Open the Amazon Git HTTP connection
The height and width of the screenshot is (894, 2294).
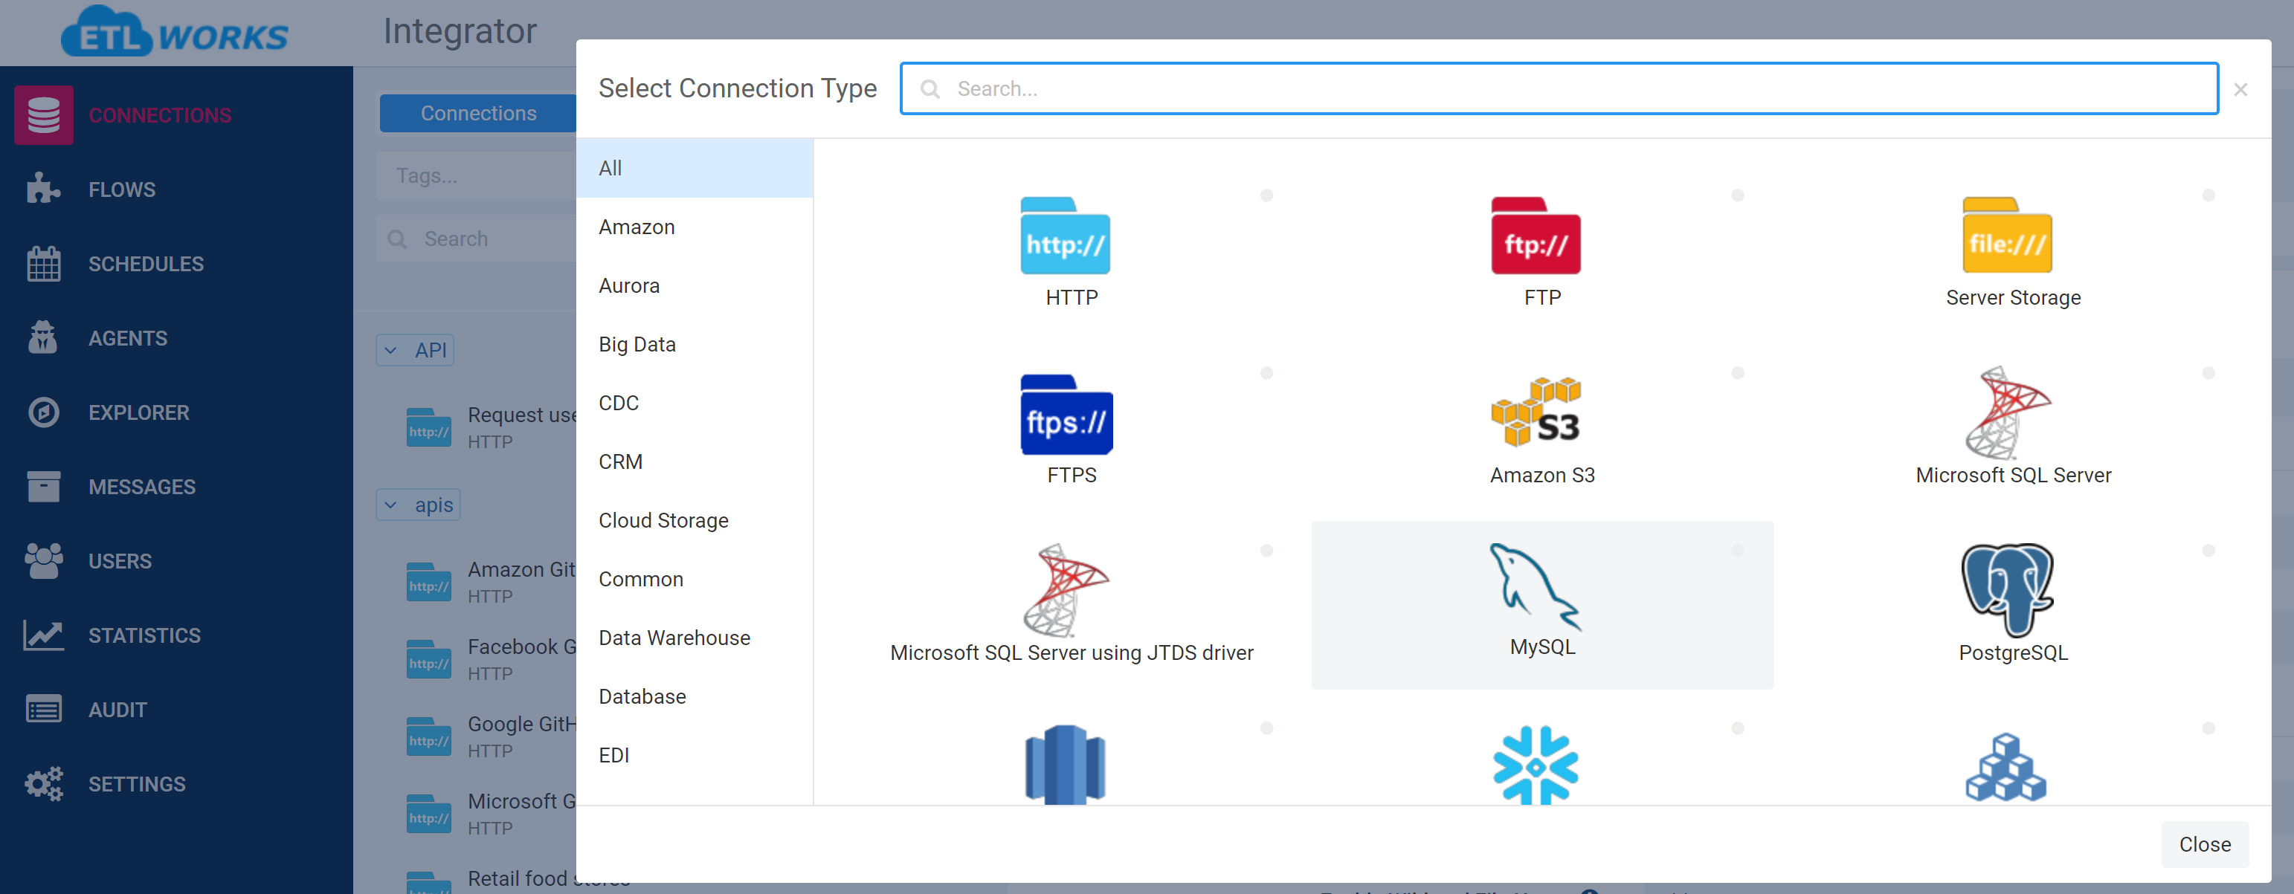(492, 582)
